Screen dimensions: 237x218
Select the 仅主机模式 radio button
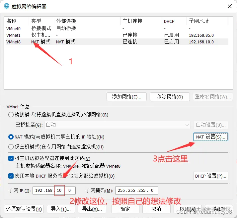[x=11, y=147]
